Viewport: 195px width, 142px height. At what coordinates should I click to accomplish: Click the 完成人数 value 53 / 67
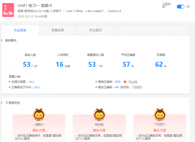[x=30, y=64]
